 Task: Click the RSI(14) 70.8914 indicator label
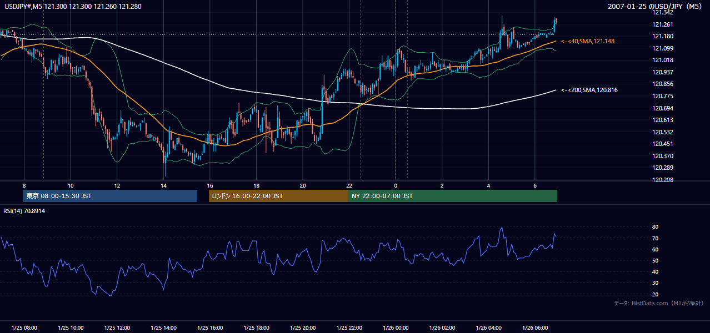click(24, 211)
